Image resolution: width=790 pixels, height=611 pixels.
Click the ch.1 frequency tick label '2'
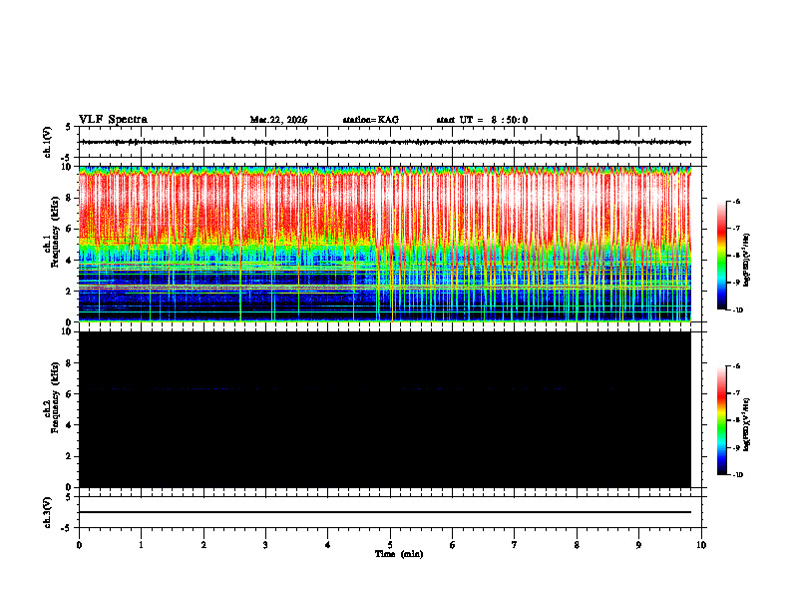pyautogui.click(x=69, y=291)
